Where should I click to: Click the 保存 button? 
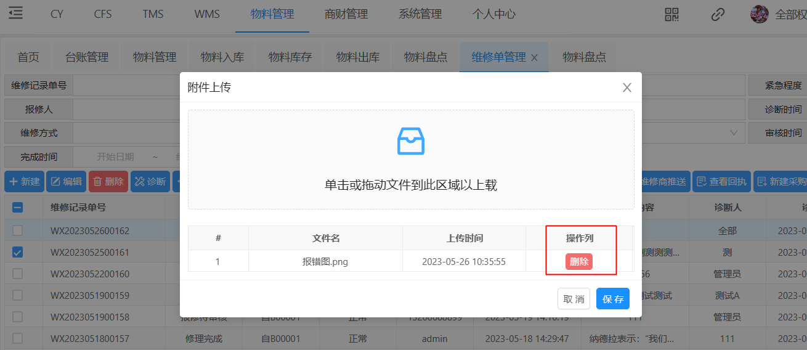[x=612, y=299]
